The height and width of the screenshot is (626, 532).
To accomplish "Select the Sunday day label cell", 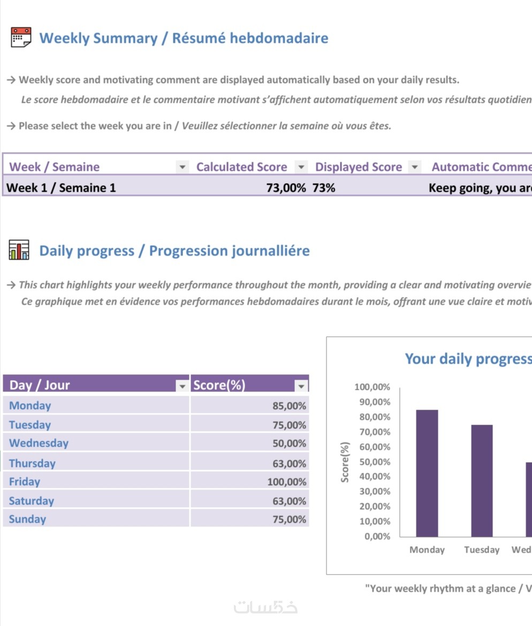I will point(28,519).
